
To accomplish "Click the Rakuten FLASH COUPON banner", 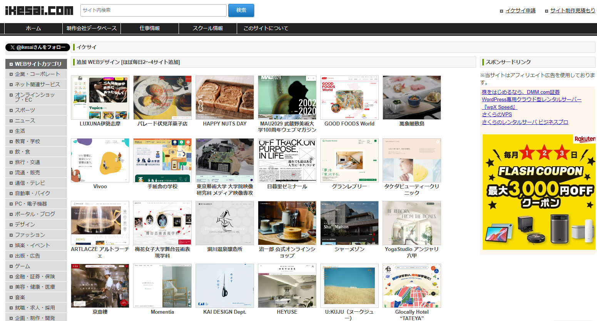I will click(538, 192).
